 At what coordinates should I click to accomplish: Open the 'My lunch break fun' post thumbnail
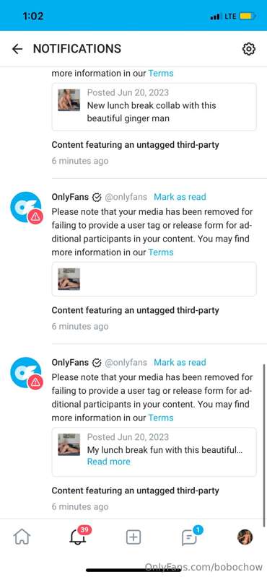tap(69, 444)
